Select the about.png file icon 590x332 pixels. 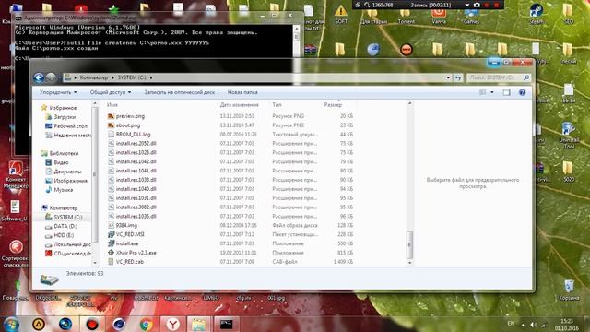[111, 125]
